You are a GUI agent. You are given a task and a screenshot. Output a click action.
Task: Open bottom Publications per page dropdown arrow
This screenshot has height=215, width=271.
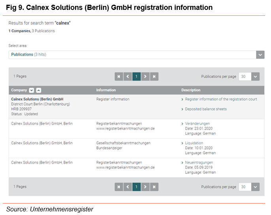pos(255,187)
